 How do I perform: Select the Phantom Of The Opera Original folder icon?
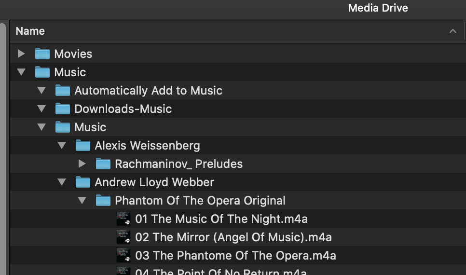[103, 200]
